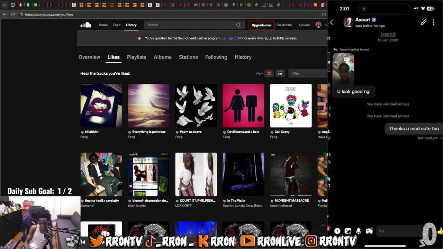Click the U look good ng! message
This screenshot has width=443, height=249.
click(x=354, y=92)
